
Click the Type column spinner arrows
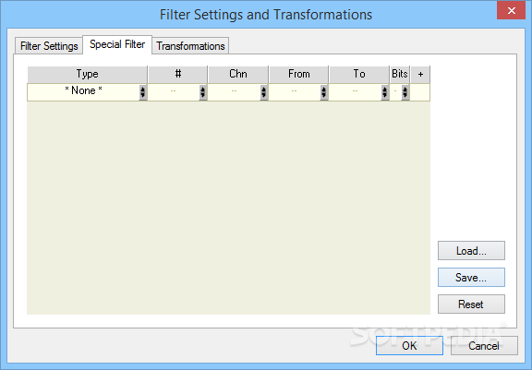(x=143, y=92)
